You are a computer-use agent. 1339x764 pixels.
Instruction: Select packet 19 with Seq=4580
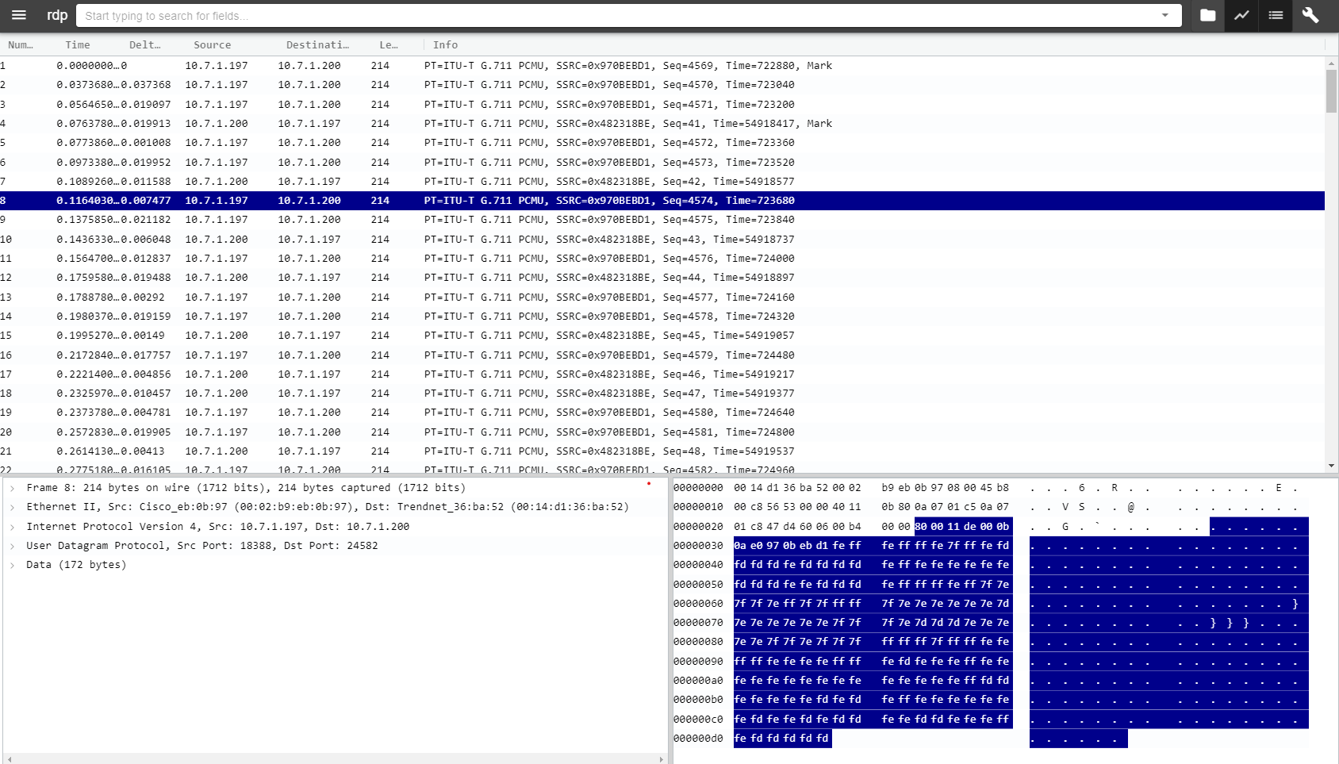click(x=662, y=413)
